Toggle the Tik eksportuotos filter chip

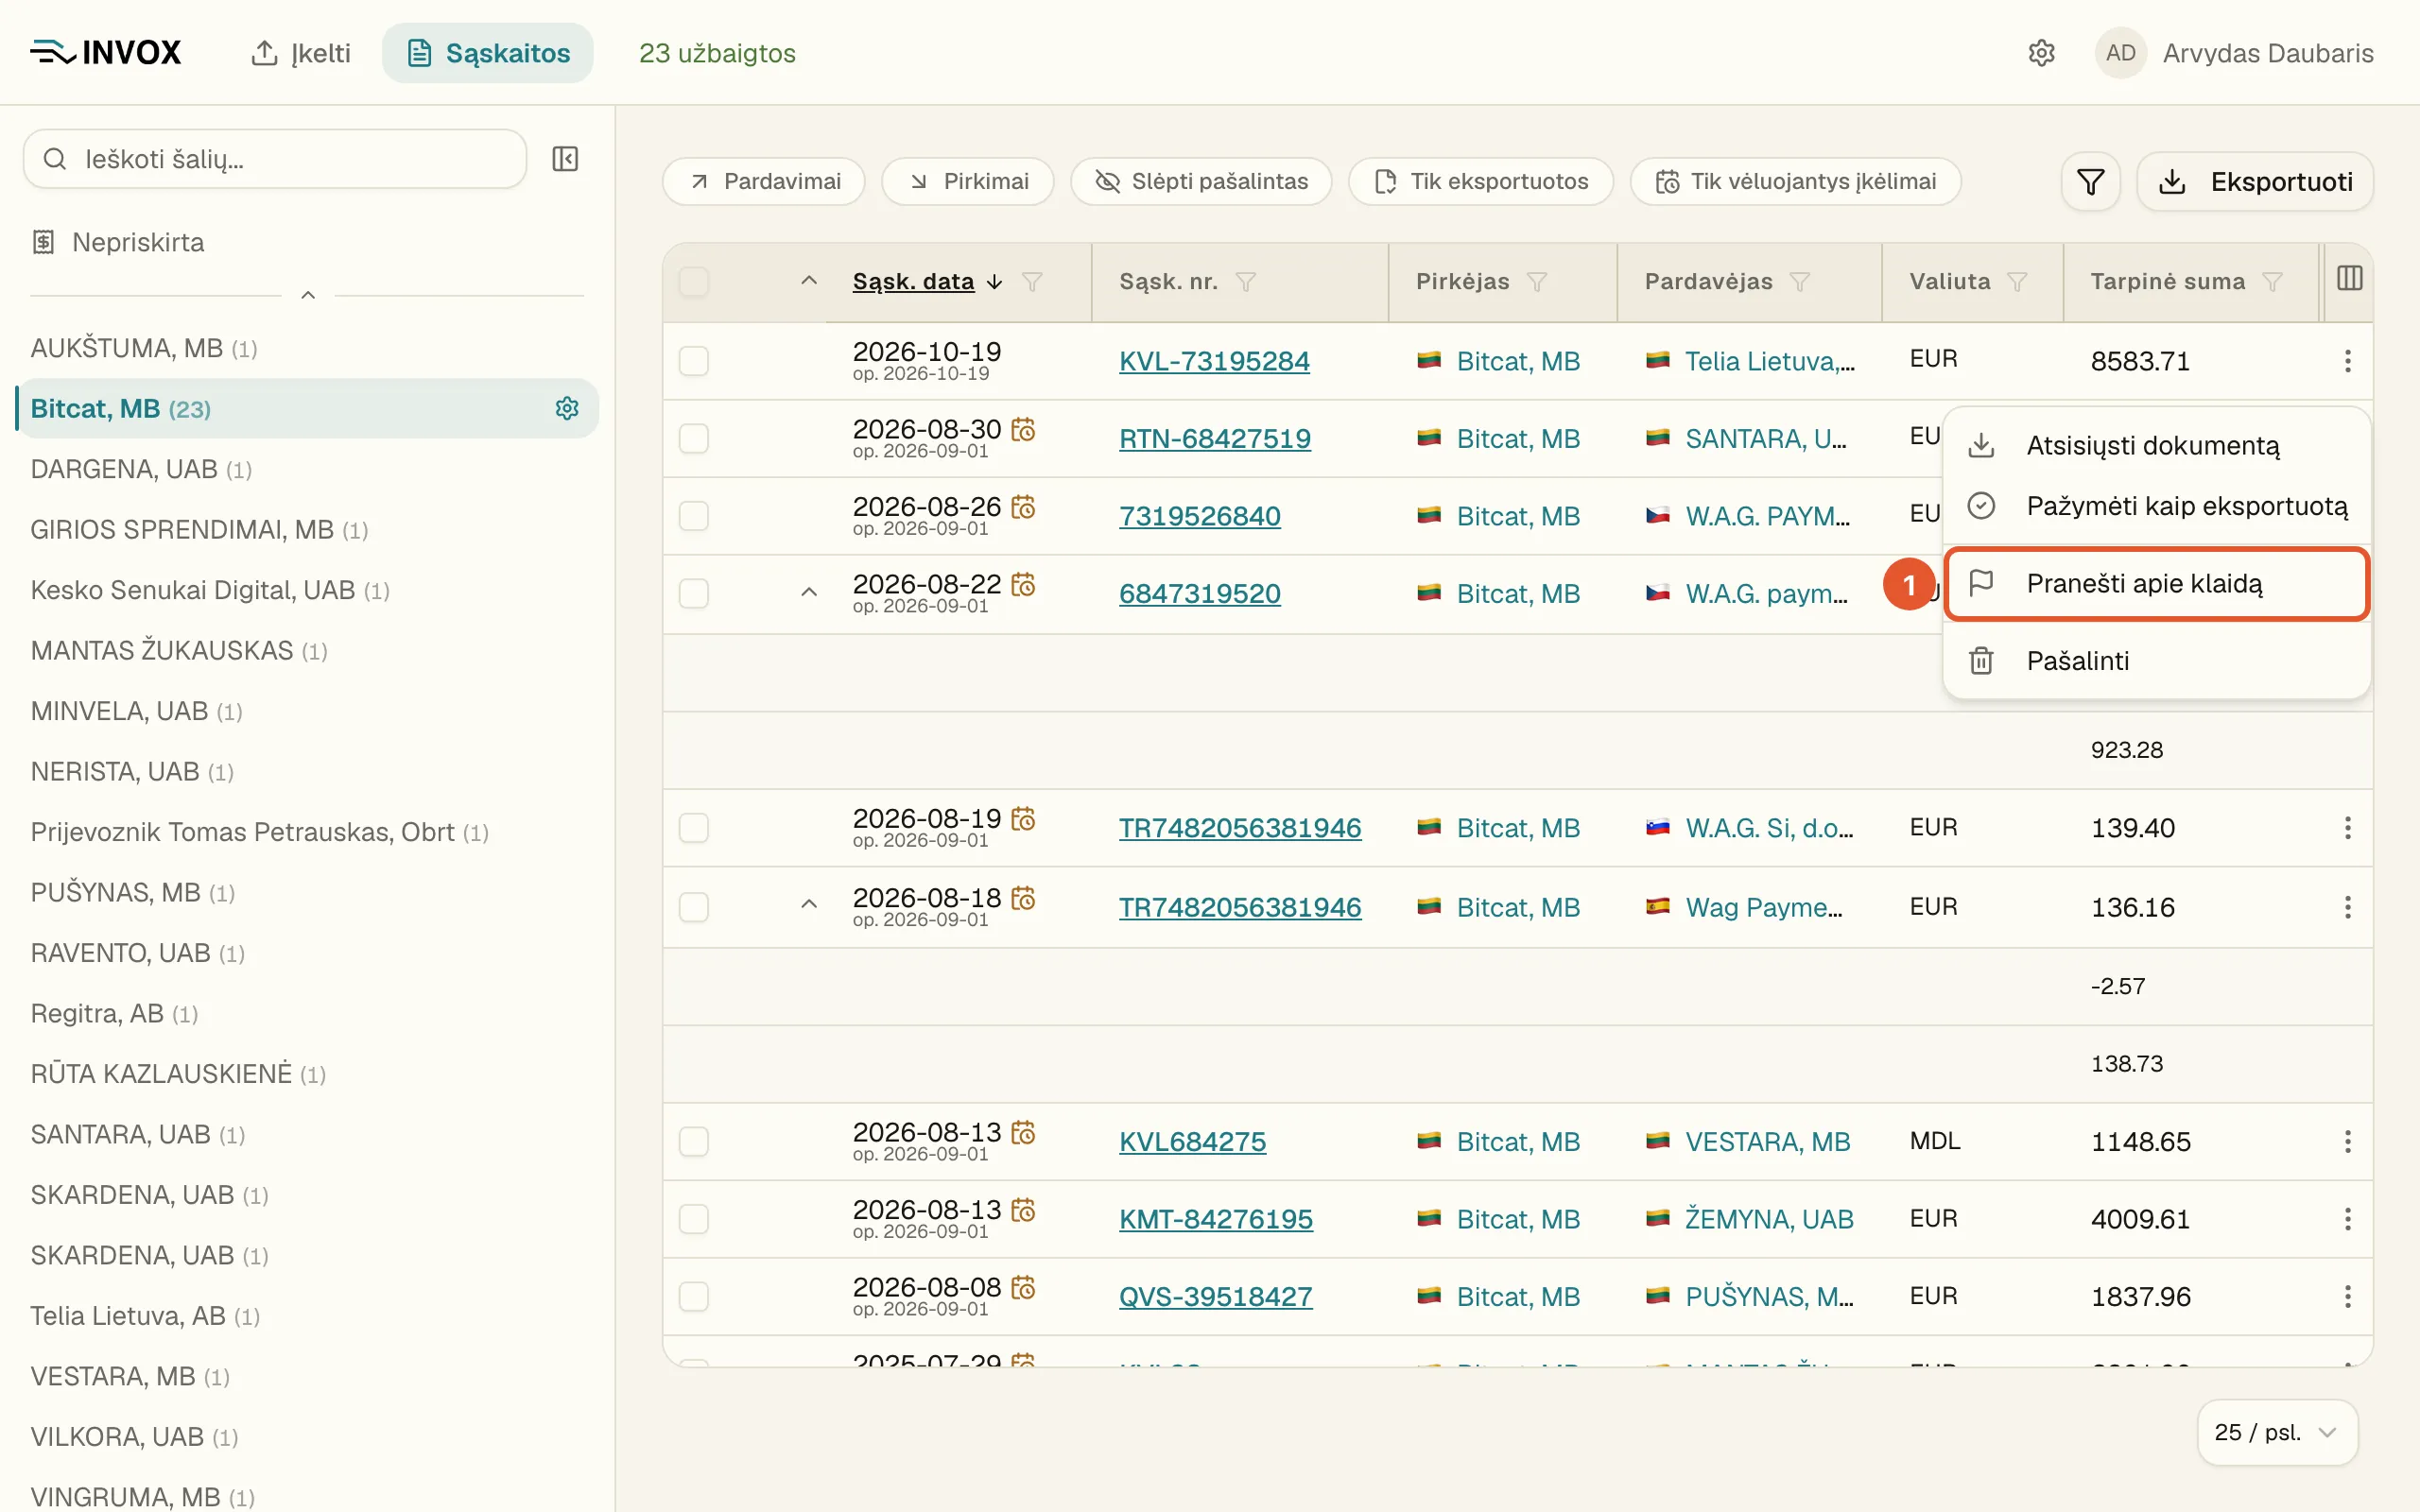click(x=1481, y=182)
